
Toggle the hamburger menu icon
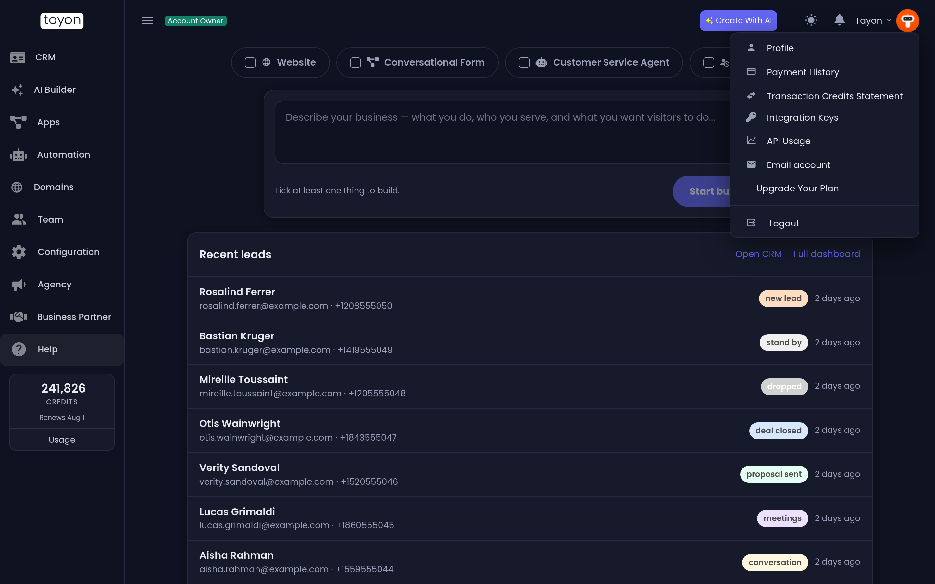point(147,20)
